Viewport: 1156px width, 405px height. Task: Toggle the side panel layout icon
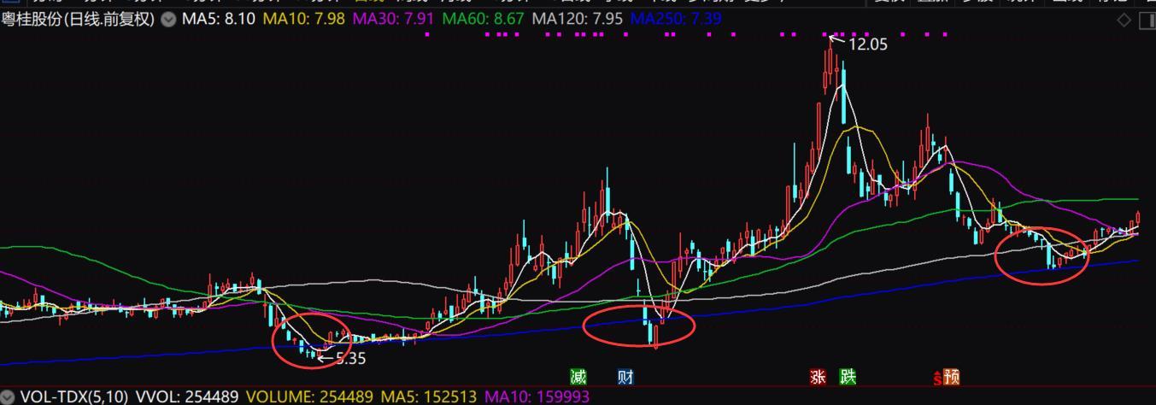coord(1147,21)
